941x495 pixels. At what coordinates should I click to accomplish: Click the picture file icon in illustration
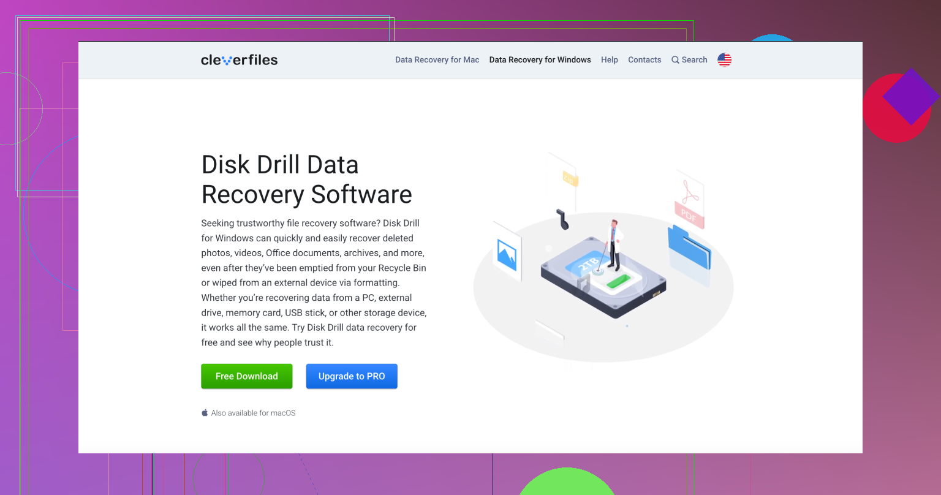pyautogui.click(x=507, y=251)
